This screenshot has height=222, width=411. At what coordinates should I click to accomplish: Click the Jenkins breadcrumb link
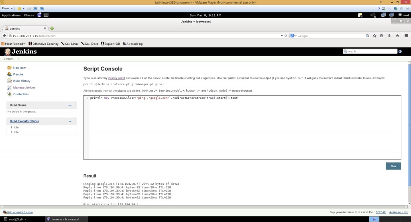tap(8, 59)
